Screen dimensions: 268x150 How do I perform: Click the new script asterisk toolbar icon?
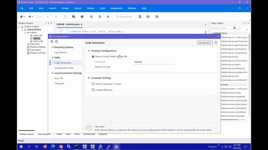21,17
